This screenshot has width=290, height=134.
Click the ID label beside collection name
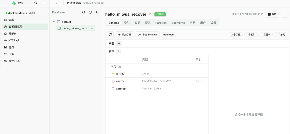(x=150, y=15)
